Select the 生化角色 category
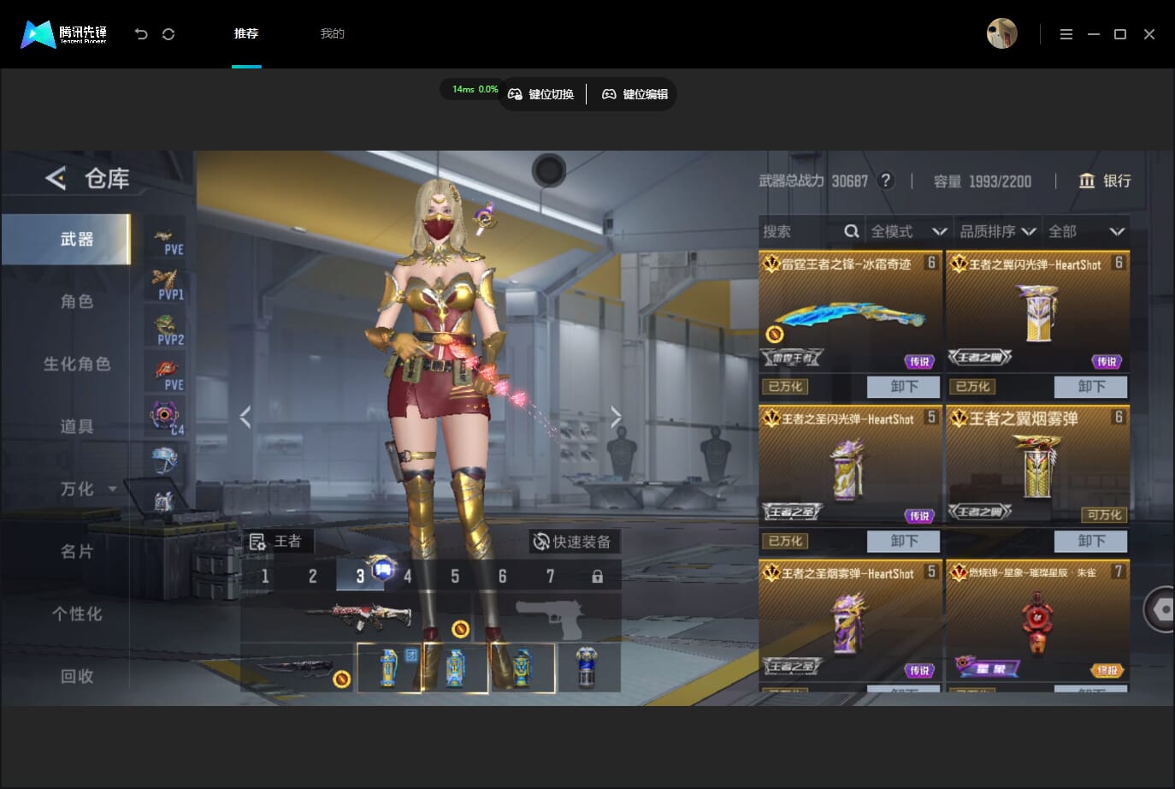This screenshot has height=789, width=1175. (x=77, y=364)
